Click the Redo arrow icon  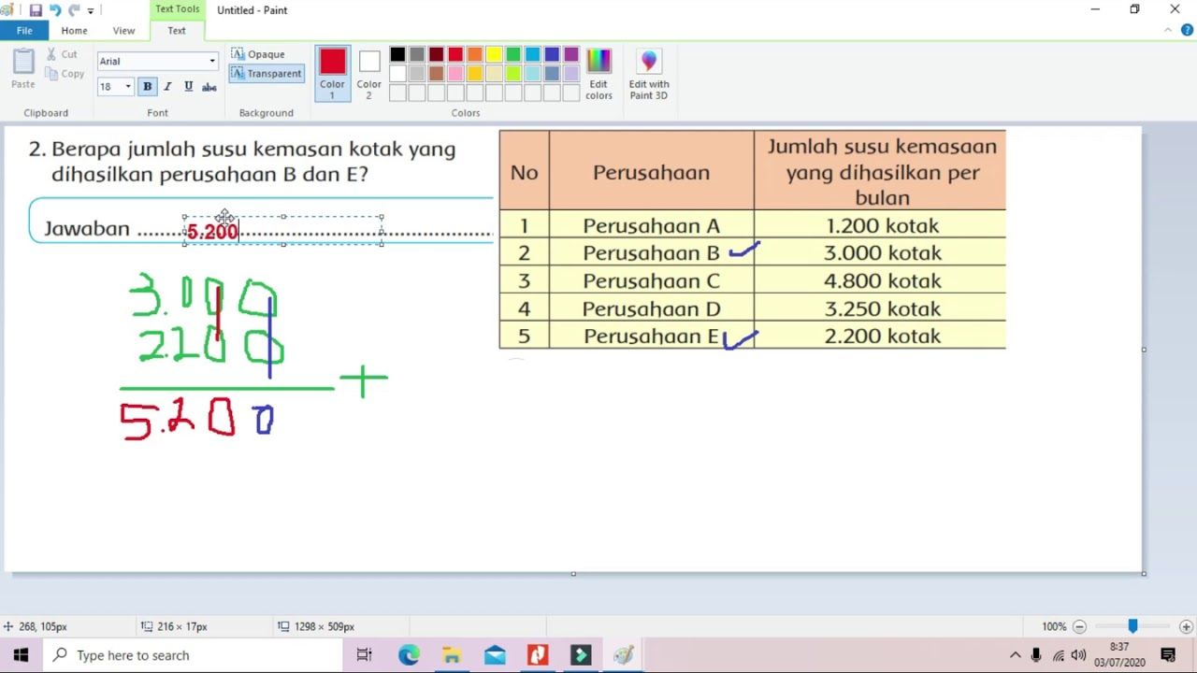tap(74, 10)
